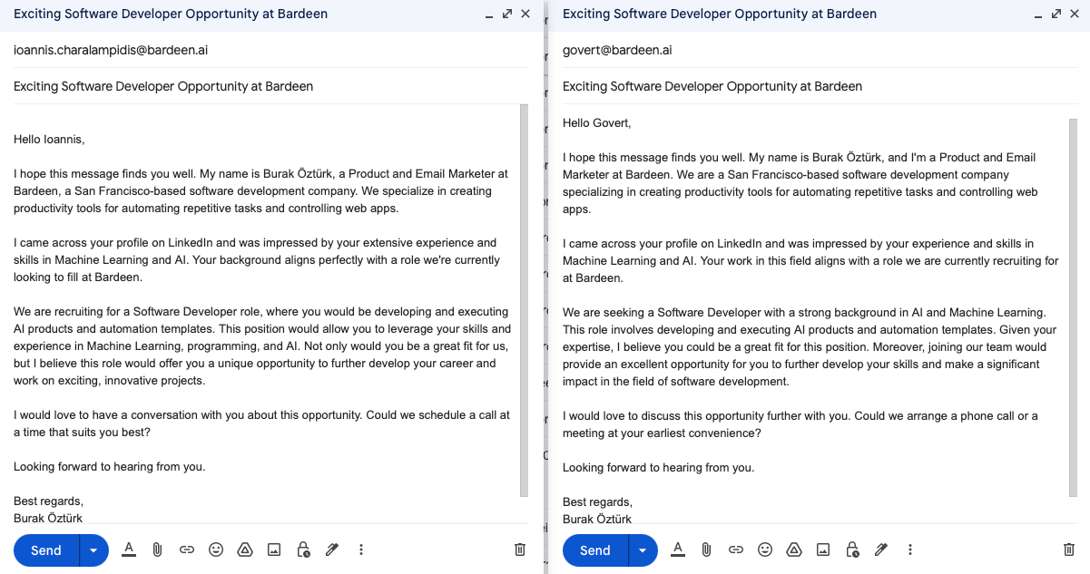The image size is (1090, 574).
Task: Open more options menu in right compose window
Action: click(910, 550)
